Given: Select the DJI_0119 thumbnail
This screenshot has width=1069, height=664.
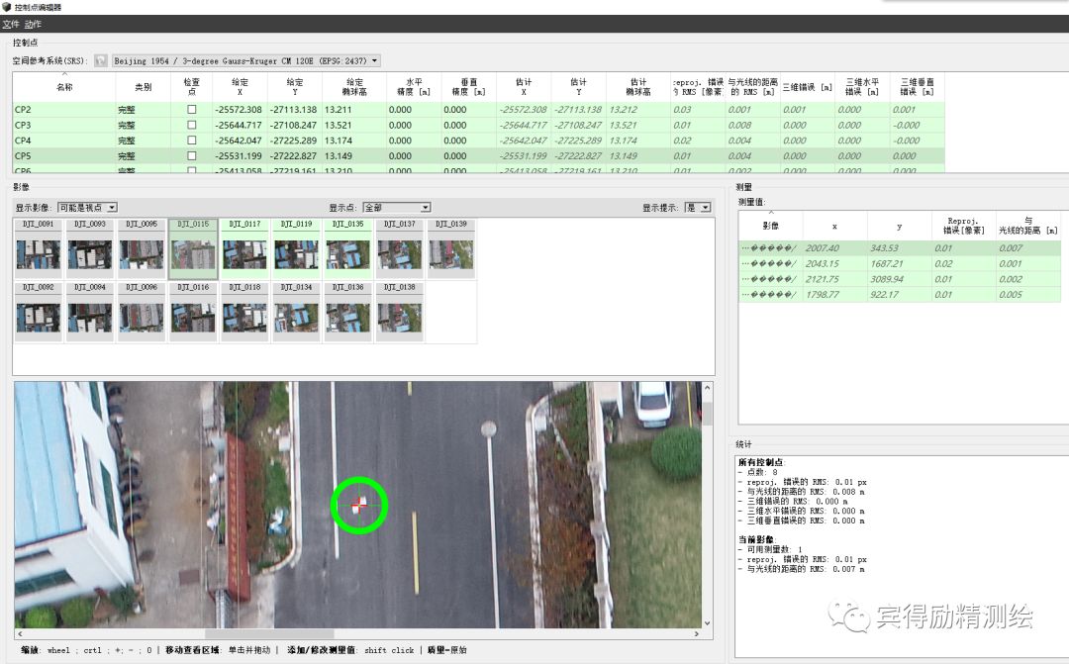Looking at the screenshot, I should (x=297, y=248).
